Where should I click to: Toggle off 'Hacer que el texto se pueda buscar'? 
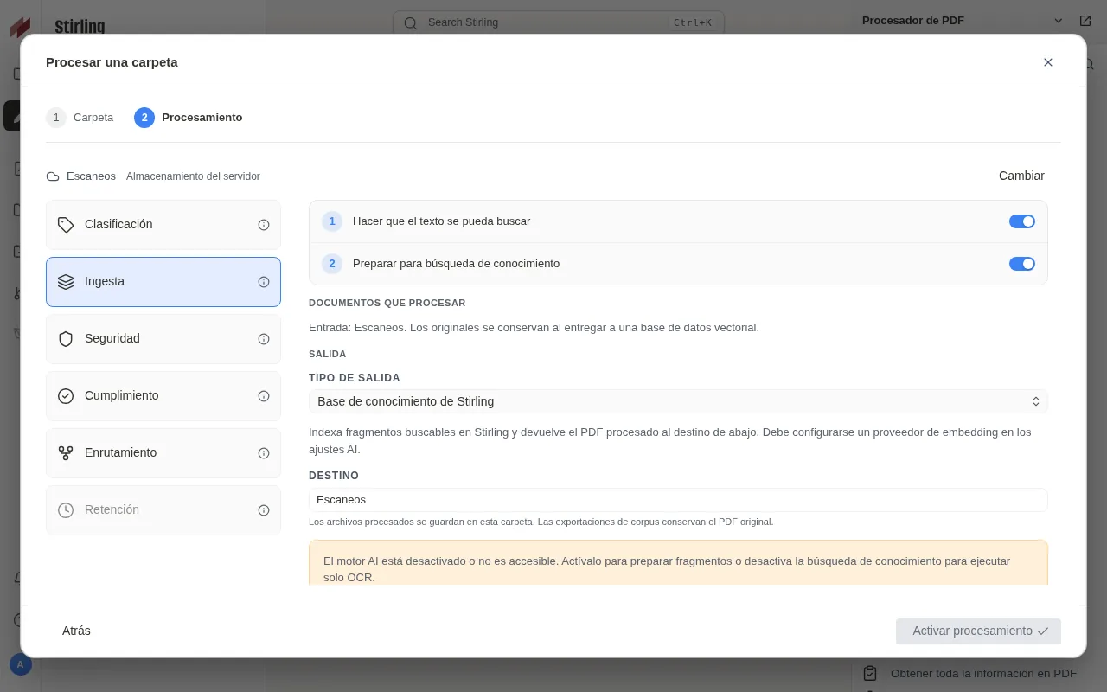[1022, 221]
